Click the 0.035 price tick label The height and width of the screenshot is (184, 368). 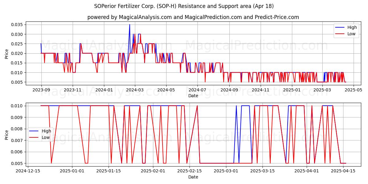17,25
